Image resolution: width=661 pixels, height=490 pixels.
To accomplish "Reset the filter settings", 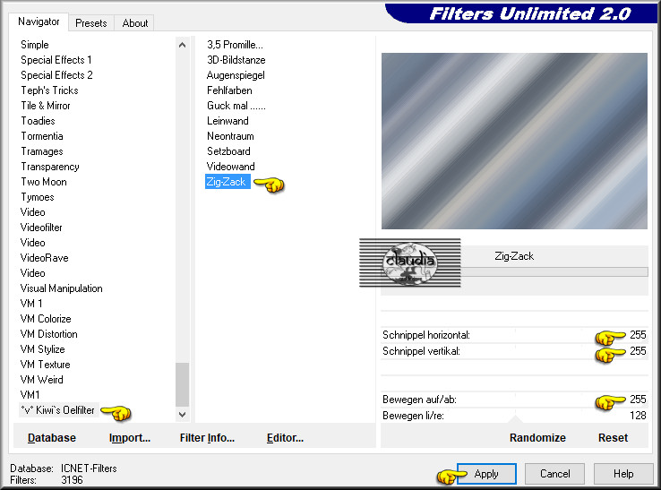I will tap(613, 438).
